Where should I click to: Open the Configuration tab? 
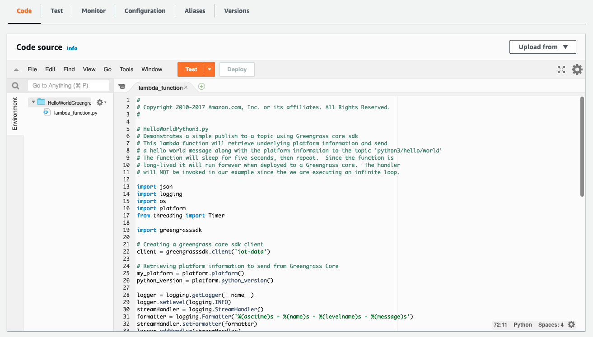coord(145,11)
